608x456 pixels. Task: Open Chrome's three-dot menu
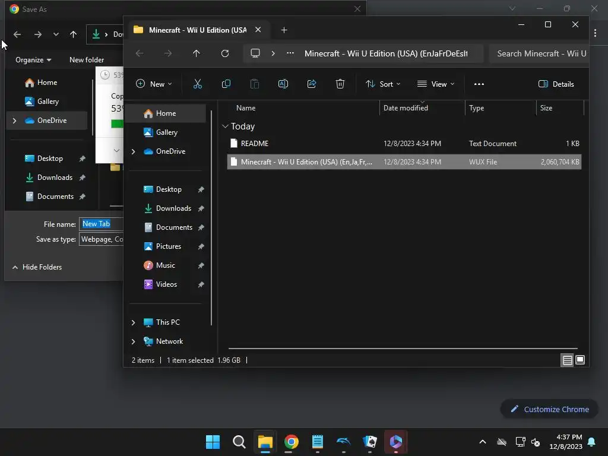(595, 33)
